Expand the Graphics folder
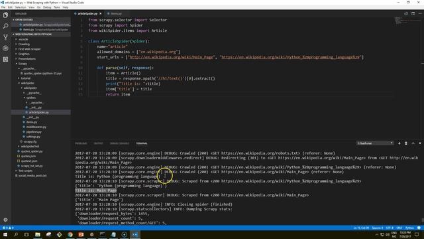 tap(24, 54)
